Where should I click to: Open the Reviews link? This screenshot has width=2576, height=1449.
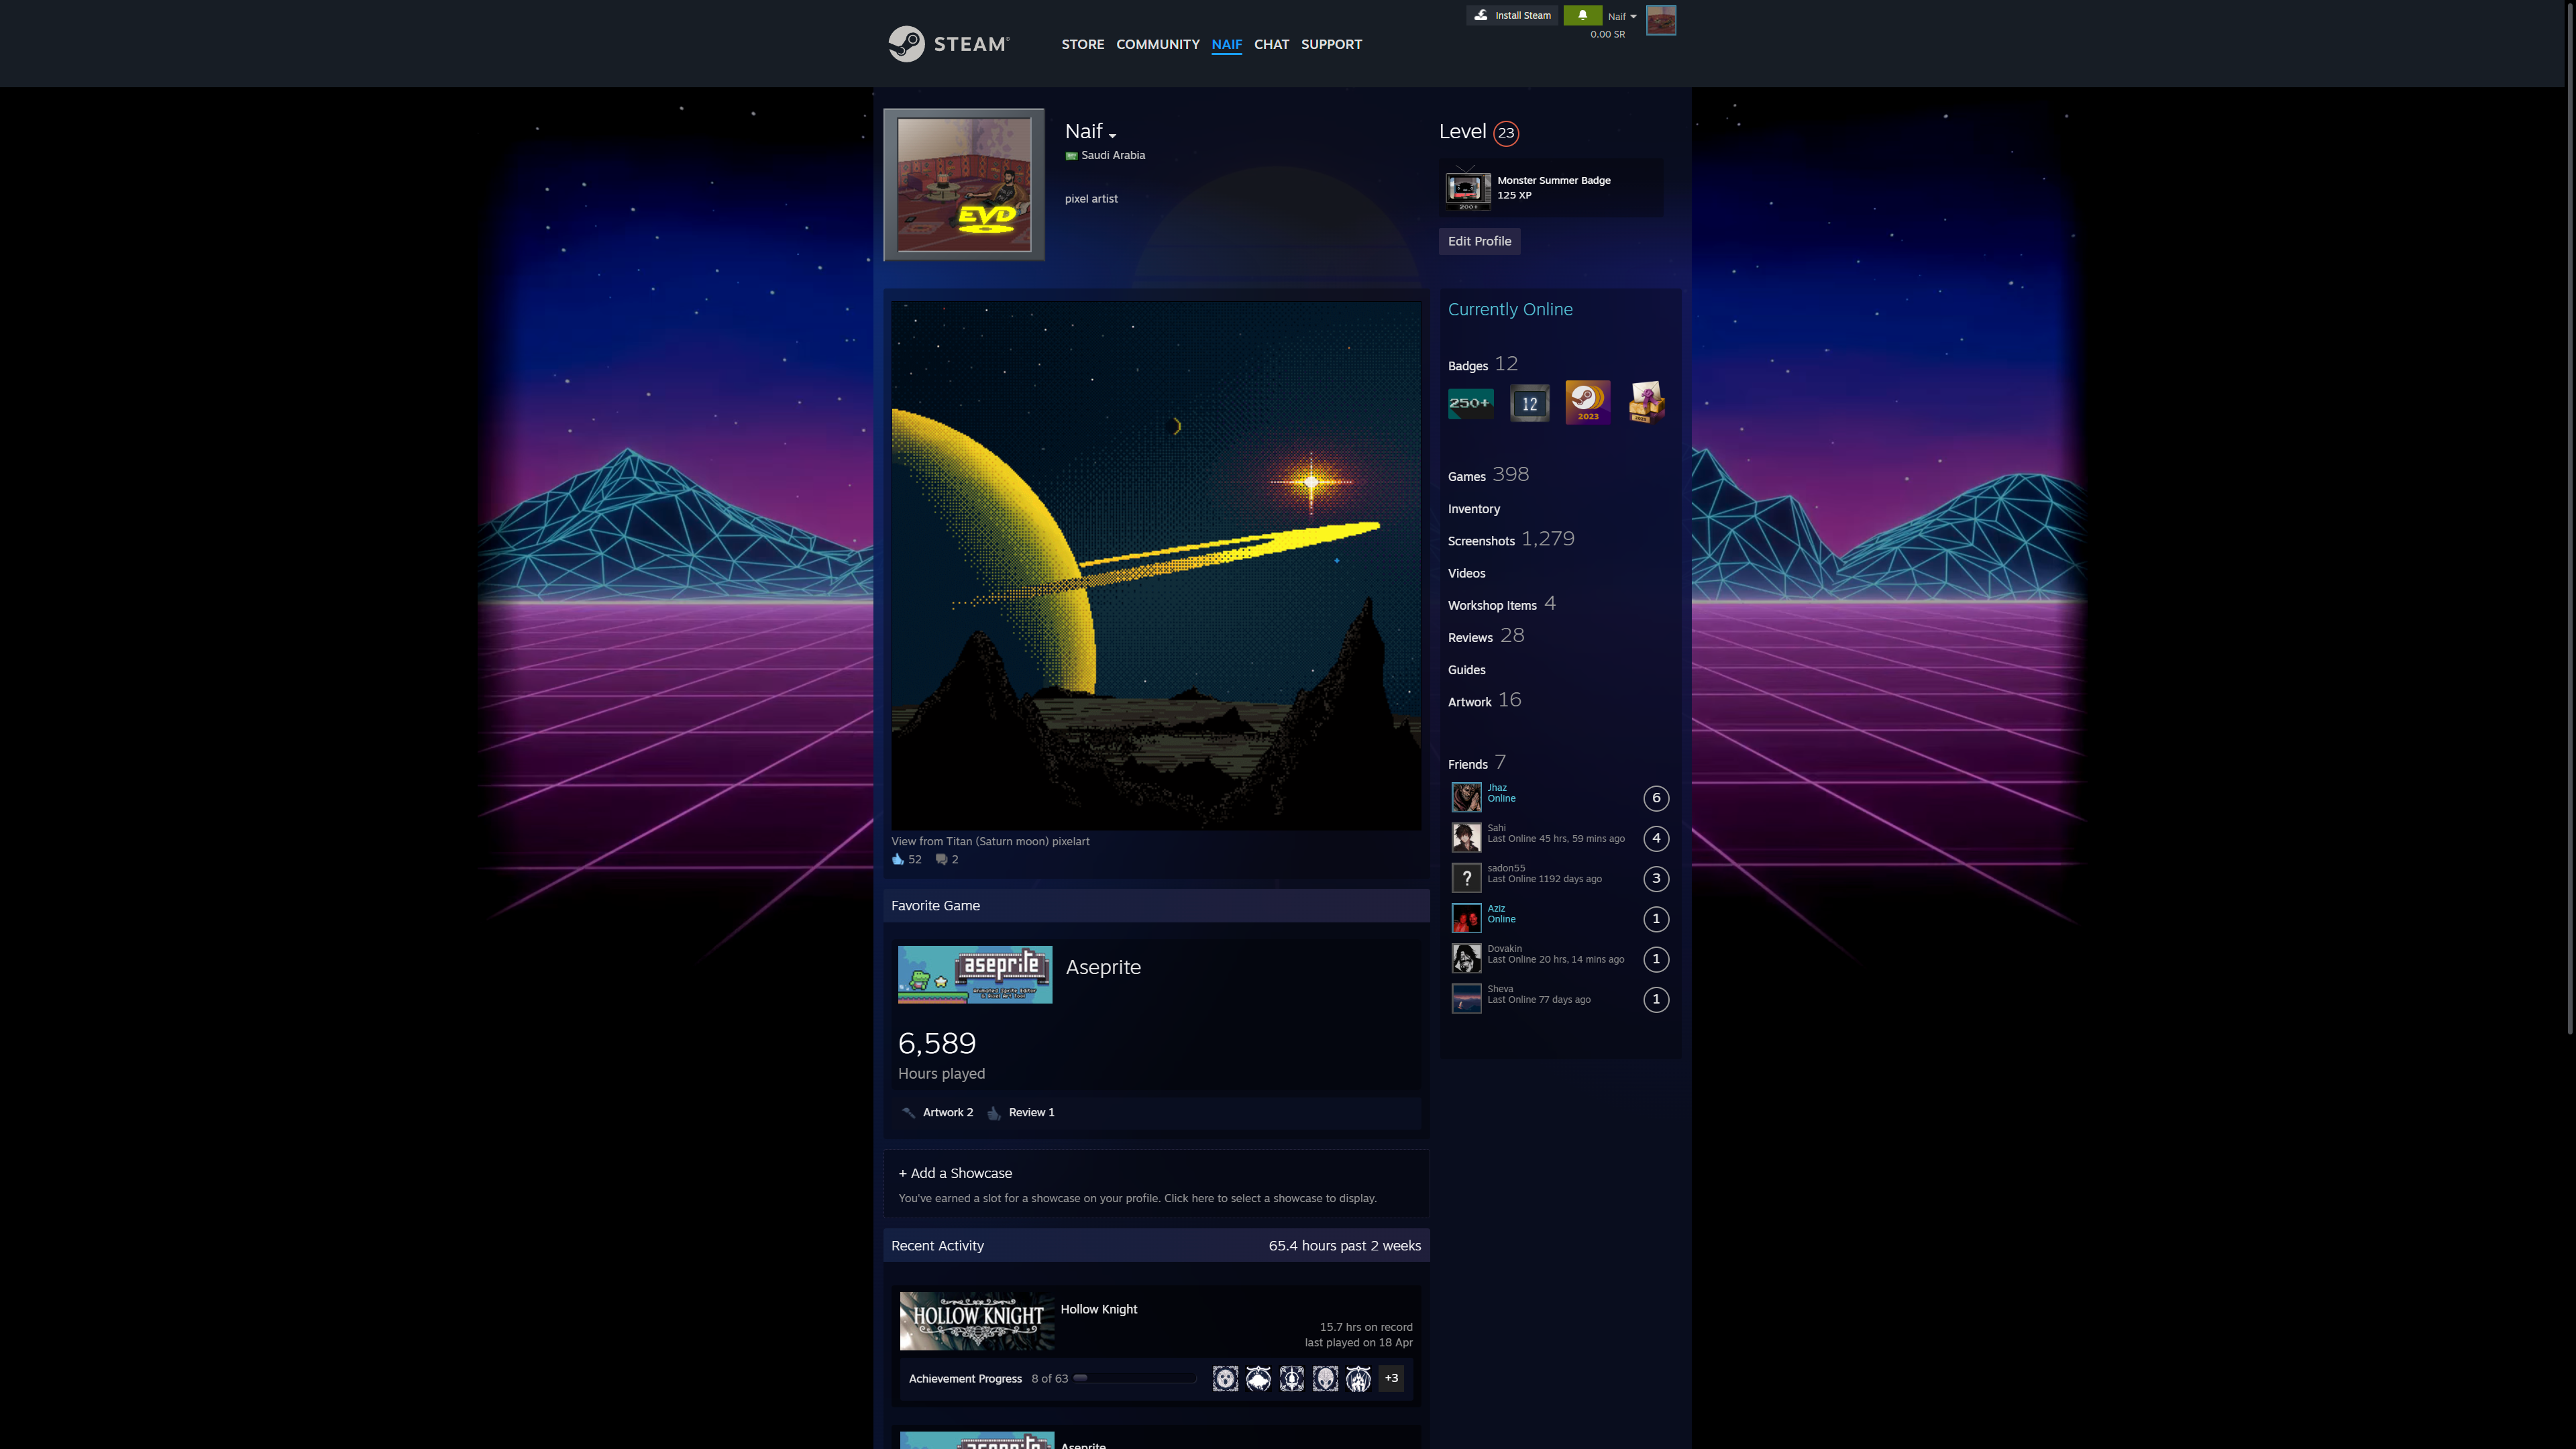tap(1486, 636)
